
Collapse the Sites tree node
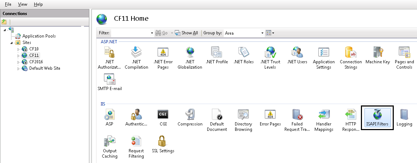[12, 43]
